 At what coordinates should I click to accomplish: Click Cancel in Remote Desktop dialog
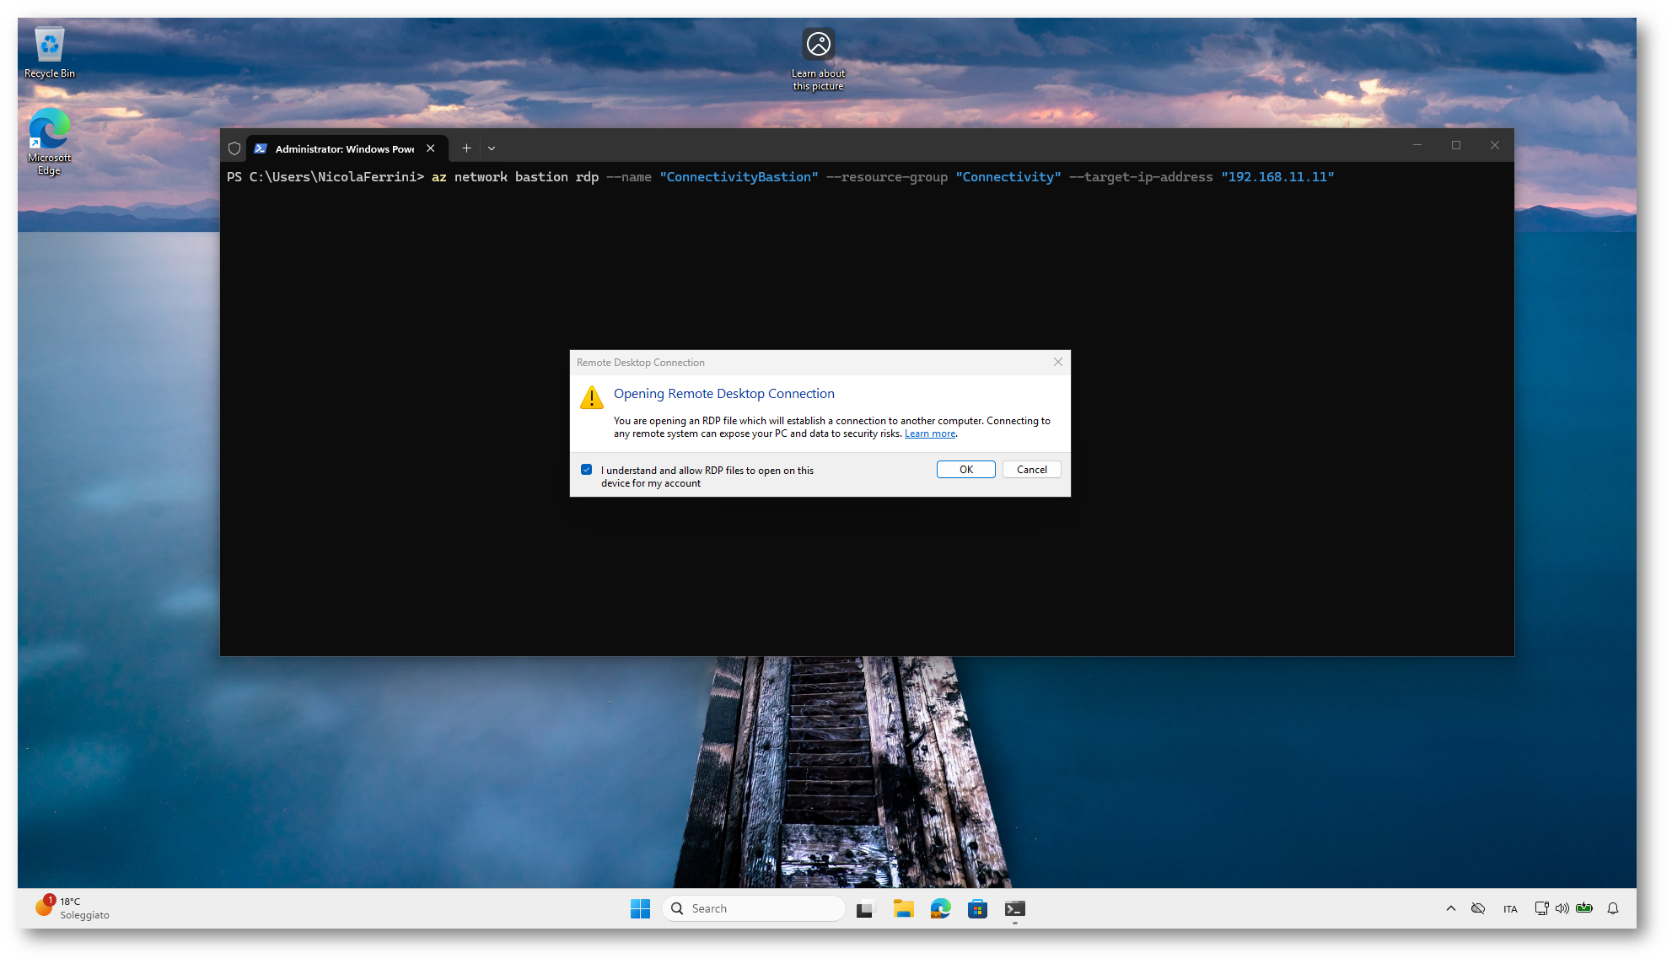(x=1031, y=470)
